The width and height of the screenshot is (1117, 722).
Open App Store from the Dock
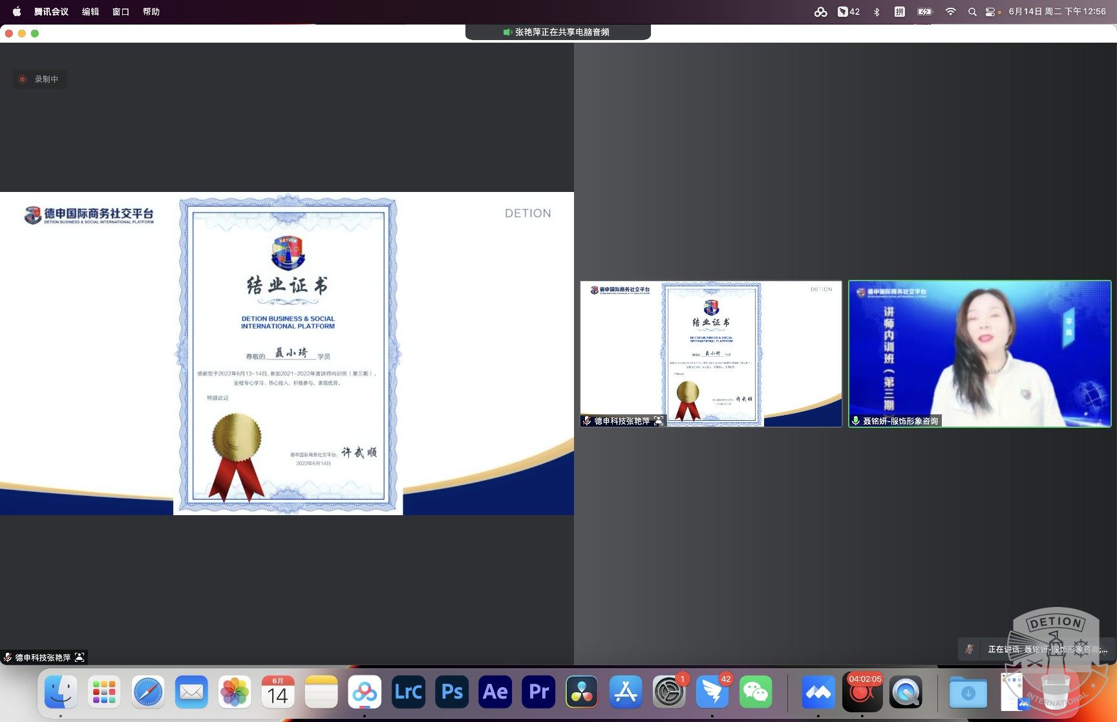(x=626, y=692)
